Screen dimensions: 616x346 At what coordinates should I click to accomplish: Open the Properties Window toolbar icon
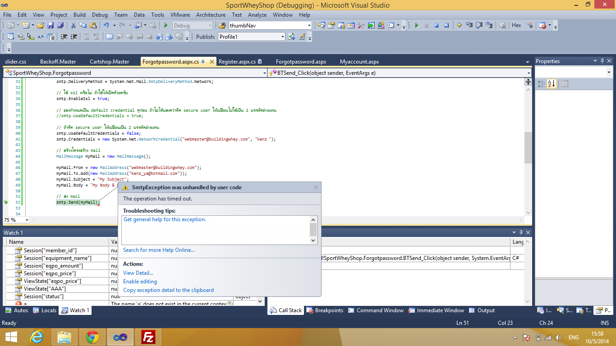(x=331, y=25)
